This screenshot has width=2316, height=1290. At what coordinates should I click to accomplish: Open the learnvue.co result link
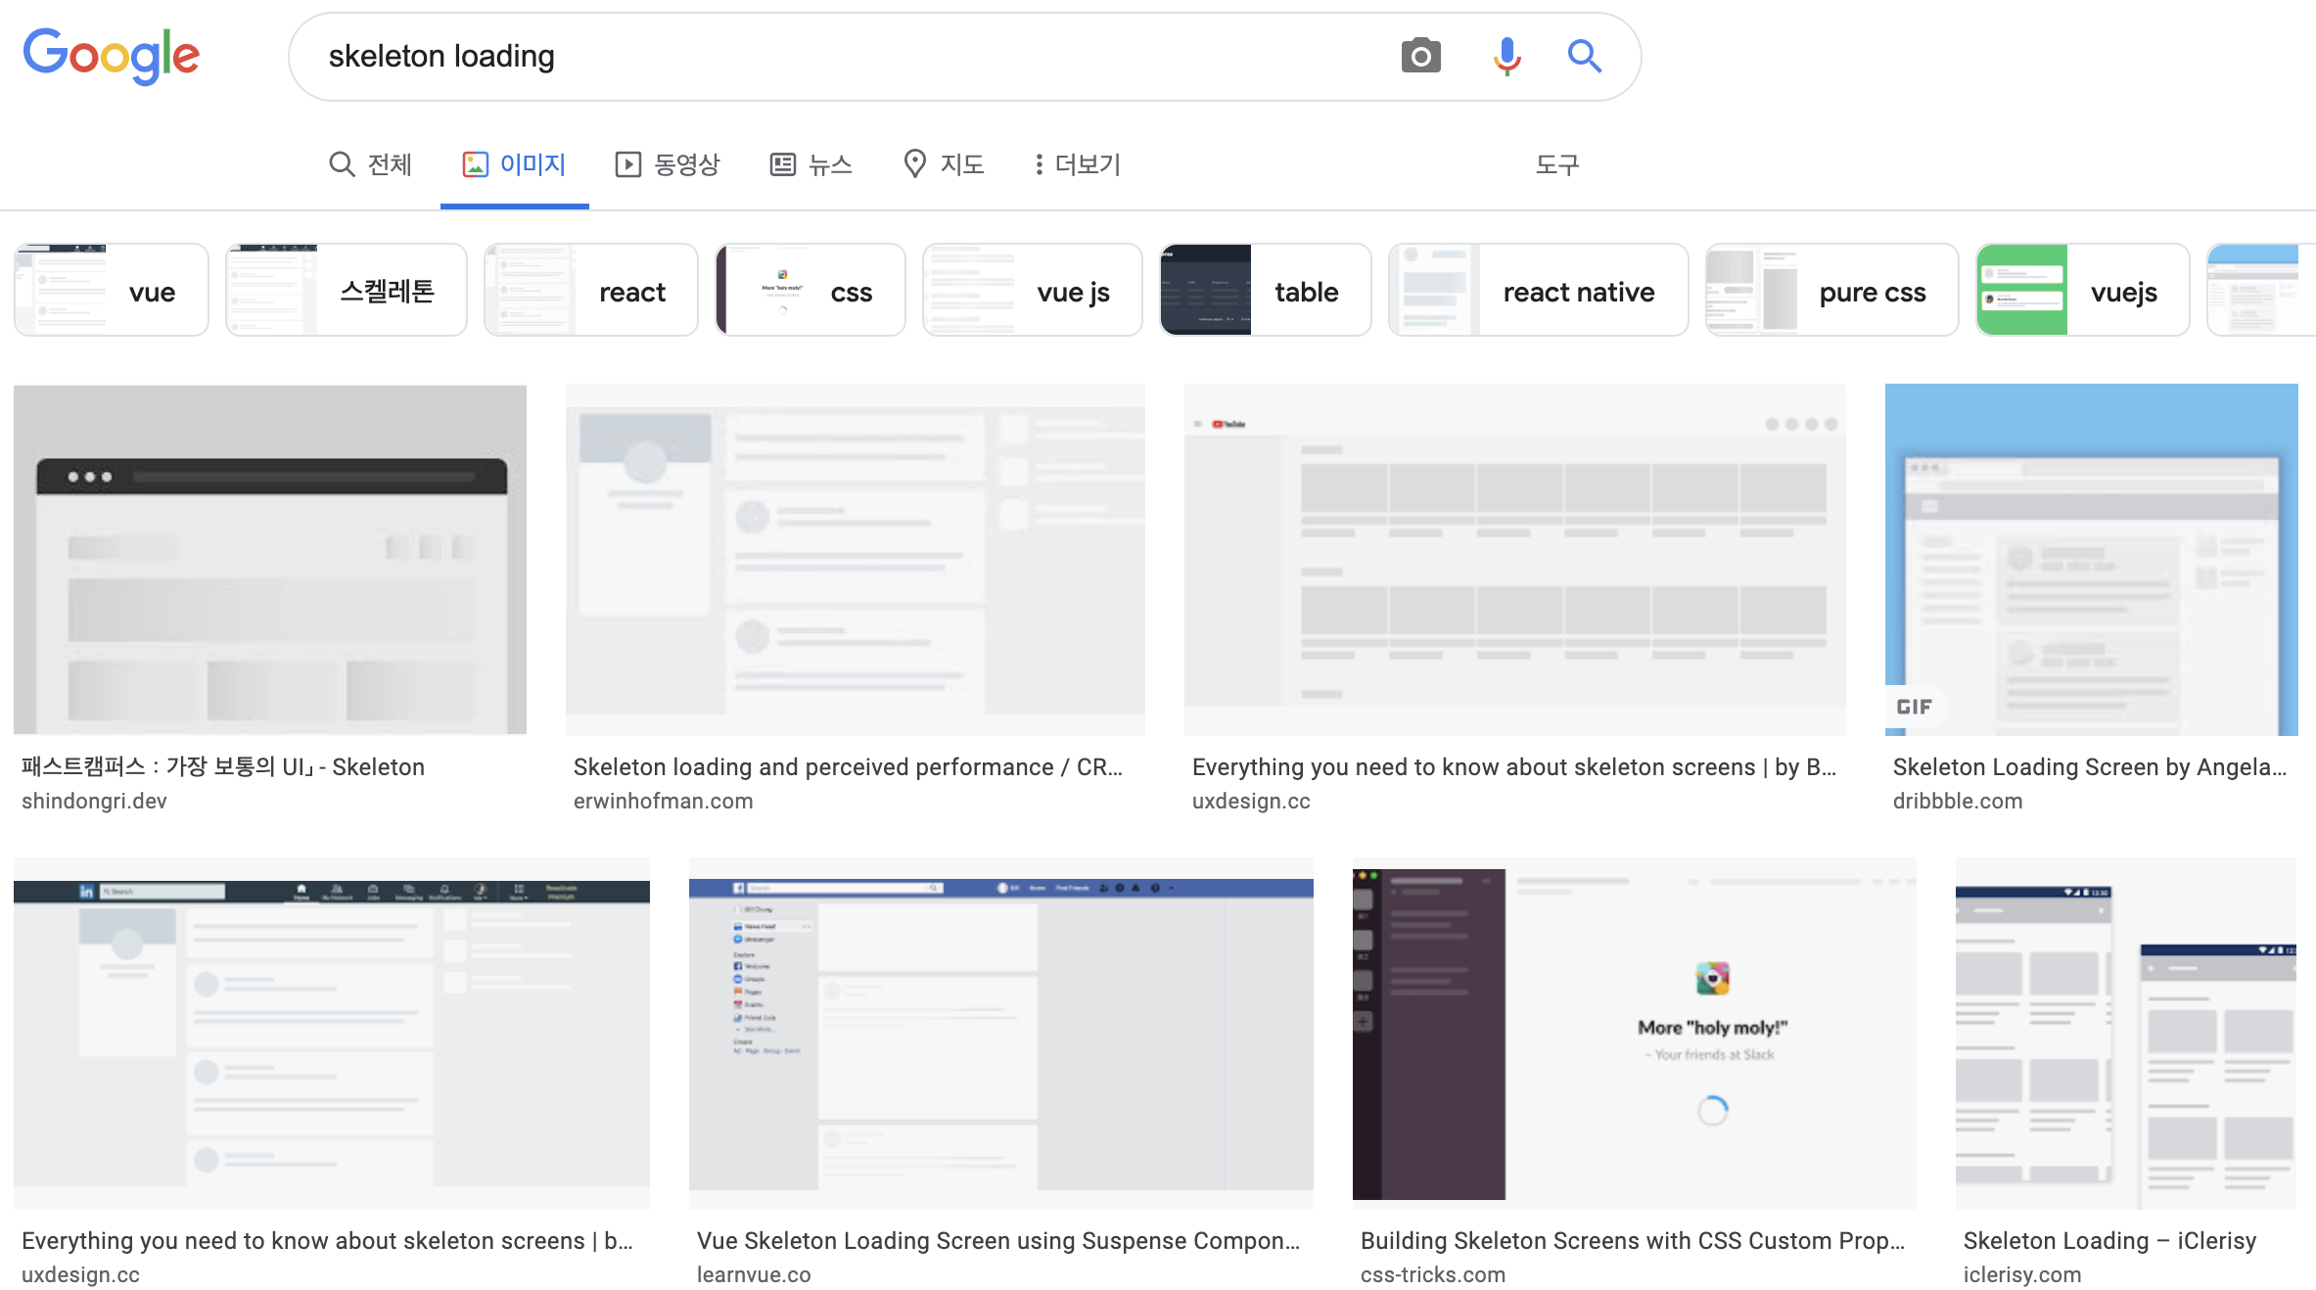tap(754, 1274)
